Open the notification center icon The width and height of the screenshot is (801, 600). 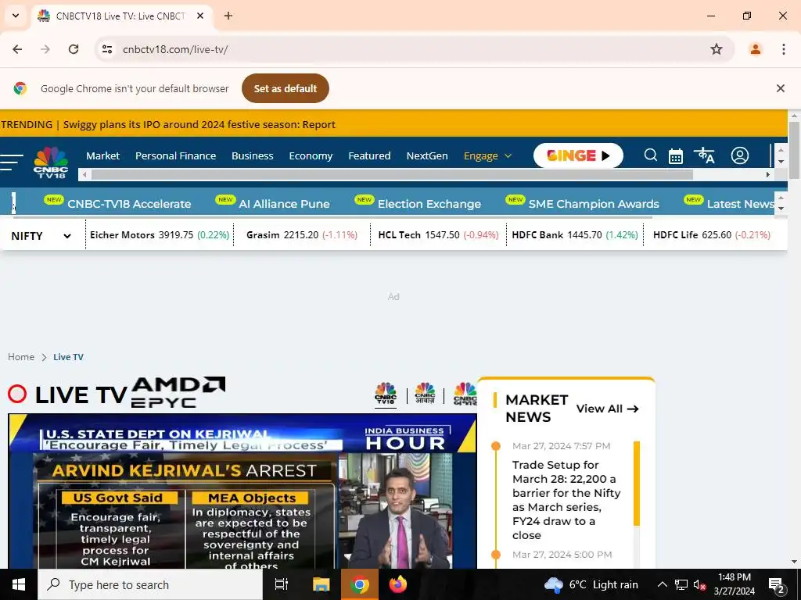[x=777, y=584]
